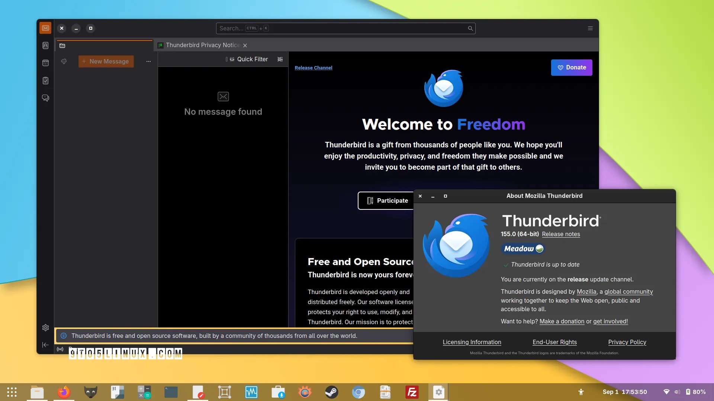Collapse the spaces toolbar

tap(45, 345)
